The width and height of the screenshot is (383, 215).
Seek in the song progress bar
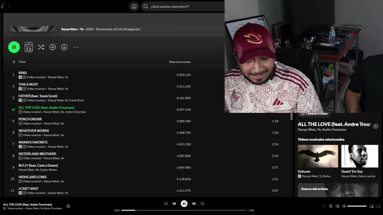[184, 210]
